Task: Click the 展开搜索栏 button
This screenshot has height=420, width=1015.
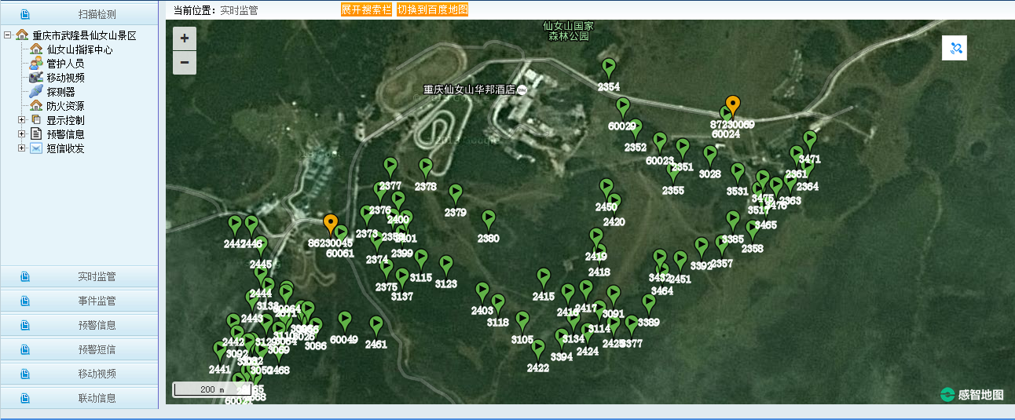Action: [x=366, y=9]
